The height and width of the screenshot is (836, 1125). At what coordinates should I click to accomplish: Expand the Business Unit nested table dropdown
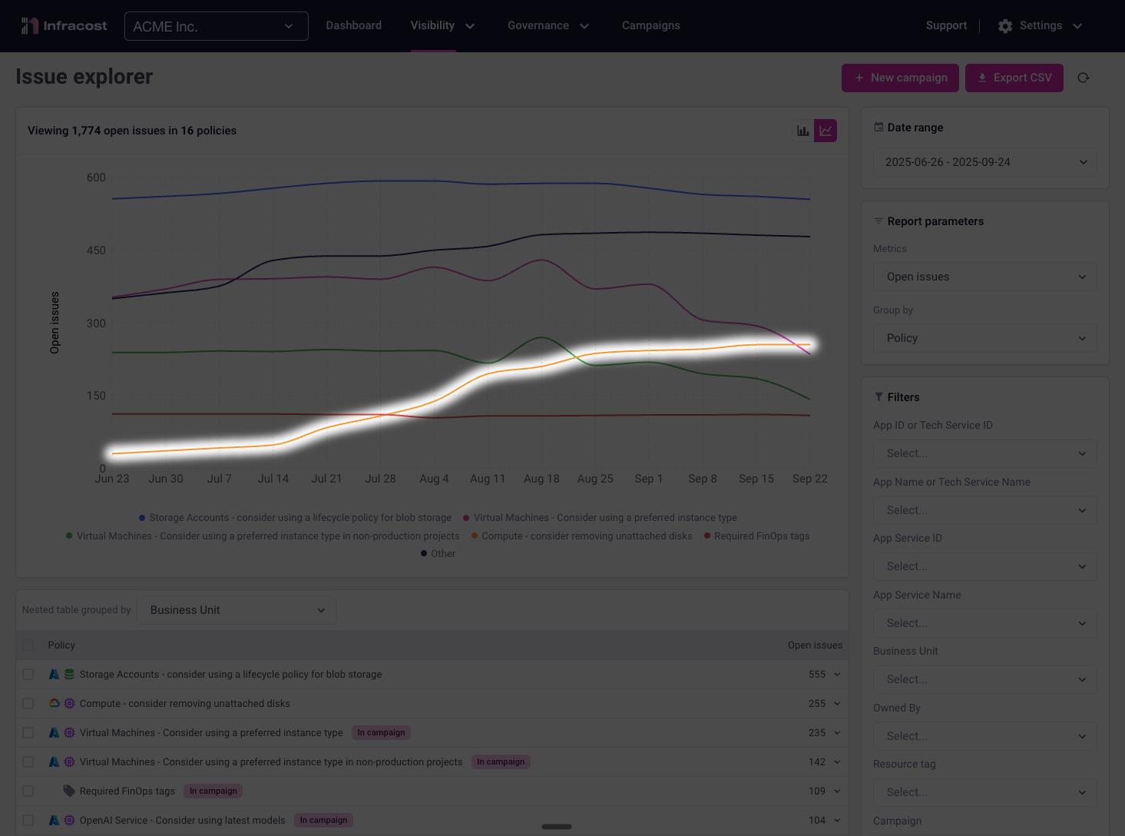pyautogui.click(x=237, y=610)
